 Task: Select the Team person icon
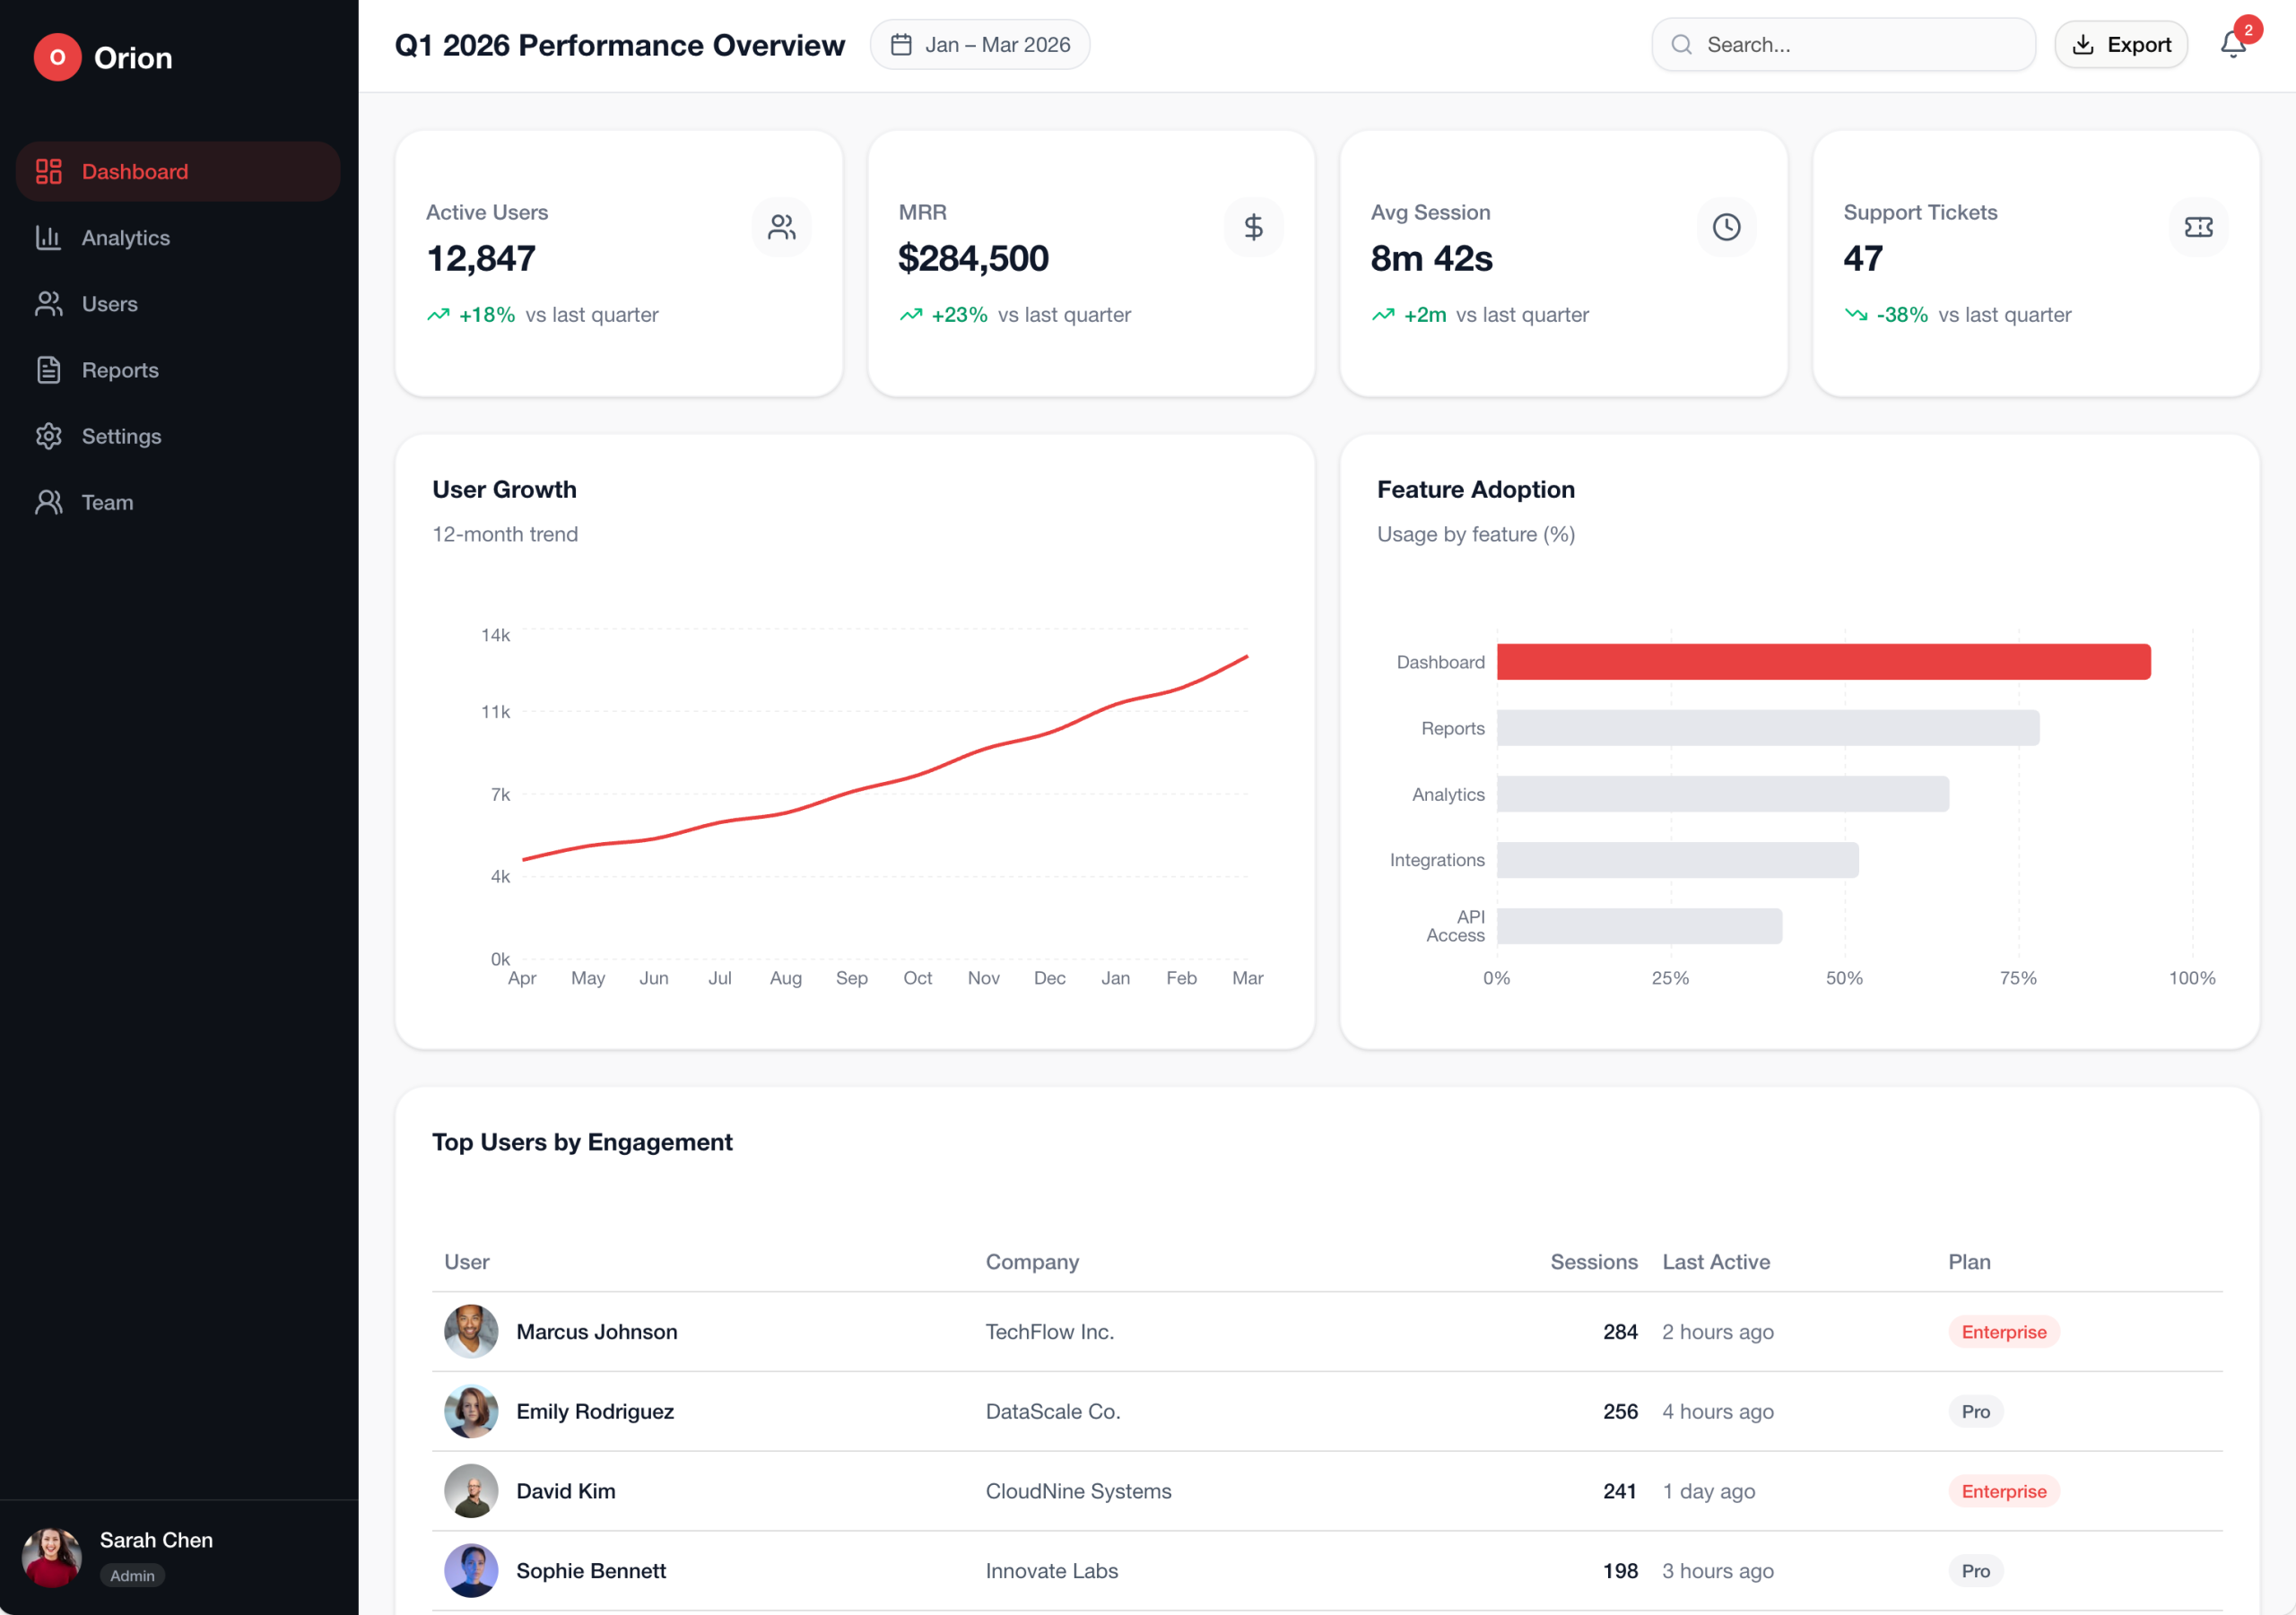[x=48, y=502]
